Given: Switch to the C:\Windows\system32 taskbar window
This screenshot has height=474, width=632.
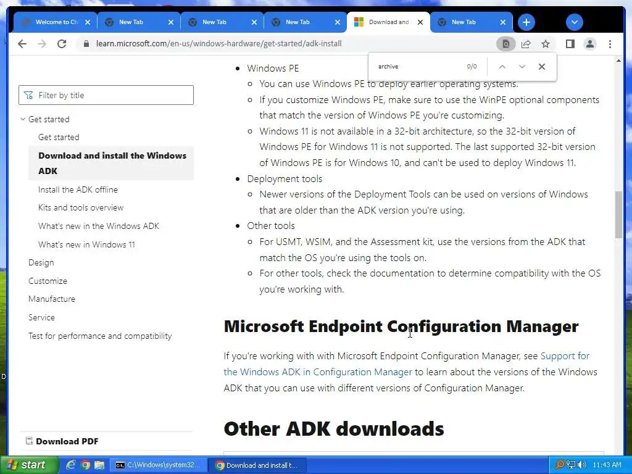Looking at the screenshot, I should (x=159, y=465).
